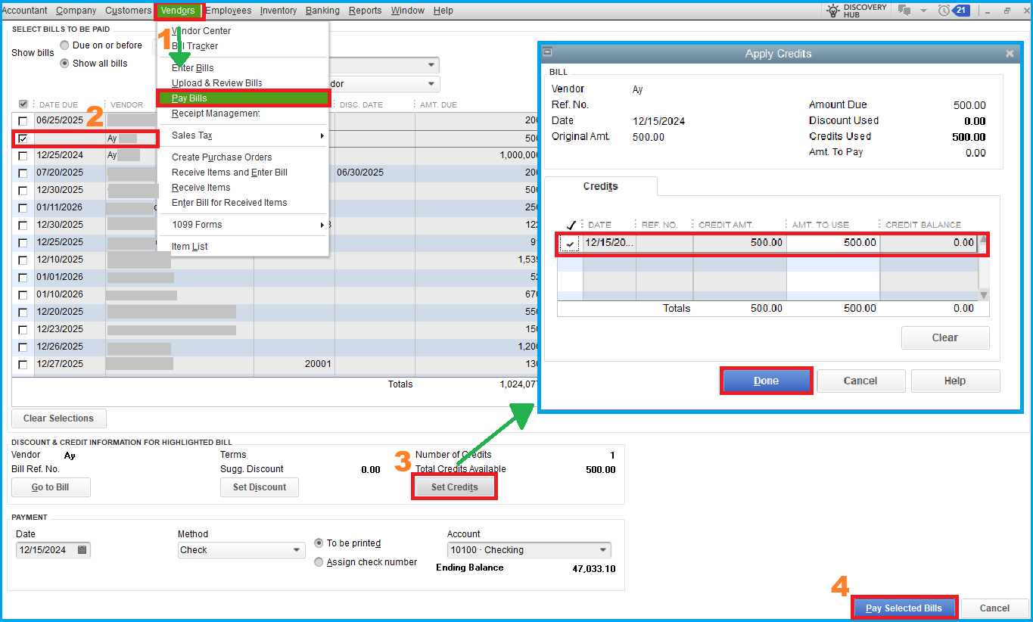Click the Set Credits button
Image resolution: width=1033 pixels, height=622 pixels.
454,487
